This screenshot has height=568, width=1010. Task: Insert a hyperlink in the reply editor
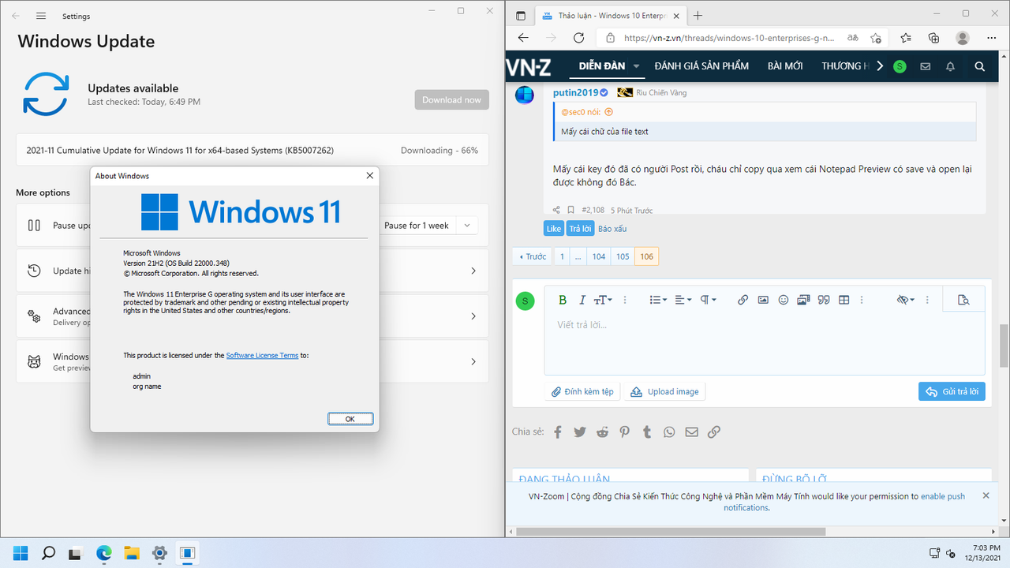pyautogui.click(x=742, y=300)
